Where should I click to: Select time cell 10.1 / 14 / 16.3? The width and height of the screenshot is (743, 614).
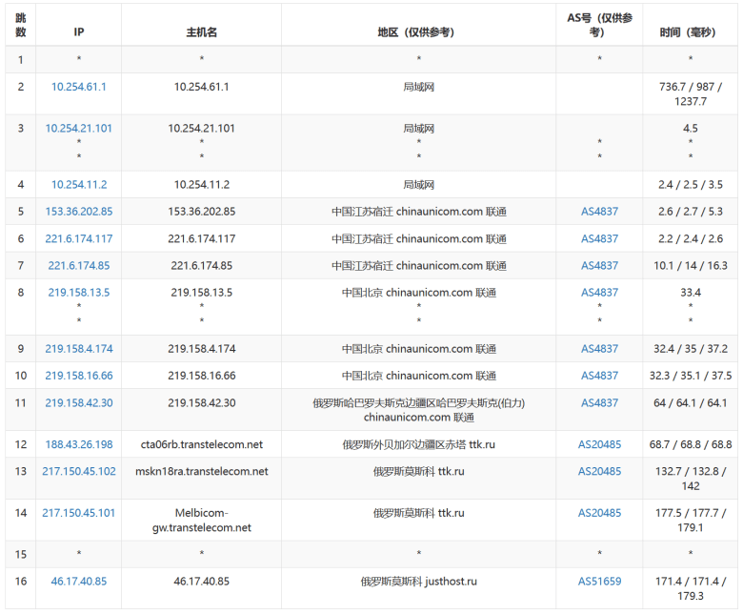[x=691, y=266]
